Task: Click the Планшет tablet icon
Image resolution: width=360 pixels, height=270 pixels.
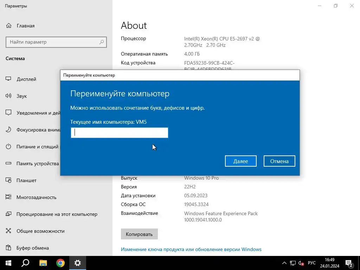Action: [x=8, y=180]
